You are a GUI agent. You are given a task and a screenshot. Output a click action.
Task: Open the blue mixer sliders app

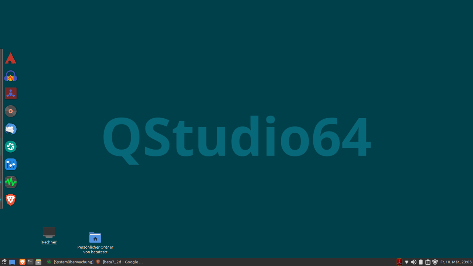[10, 164]
